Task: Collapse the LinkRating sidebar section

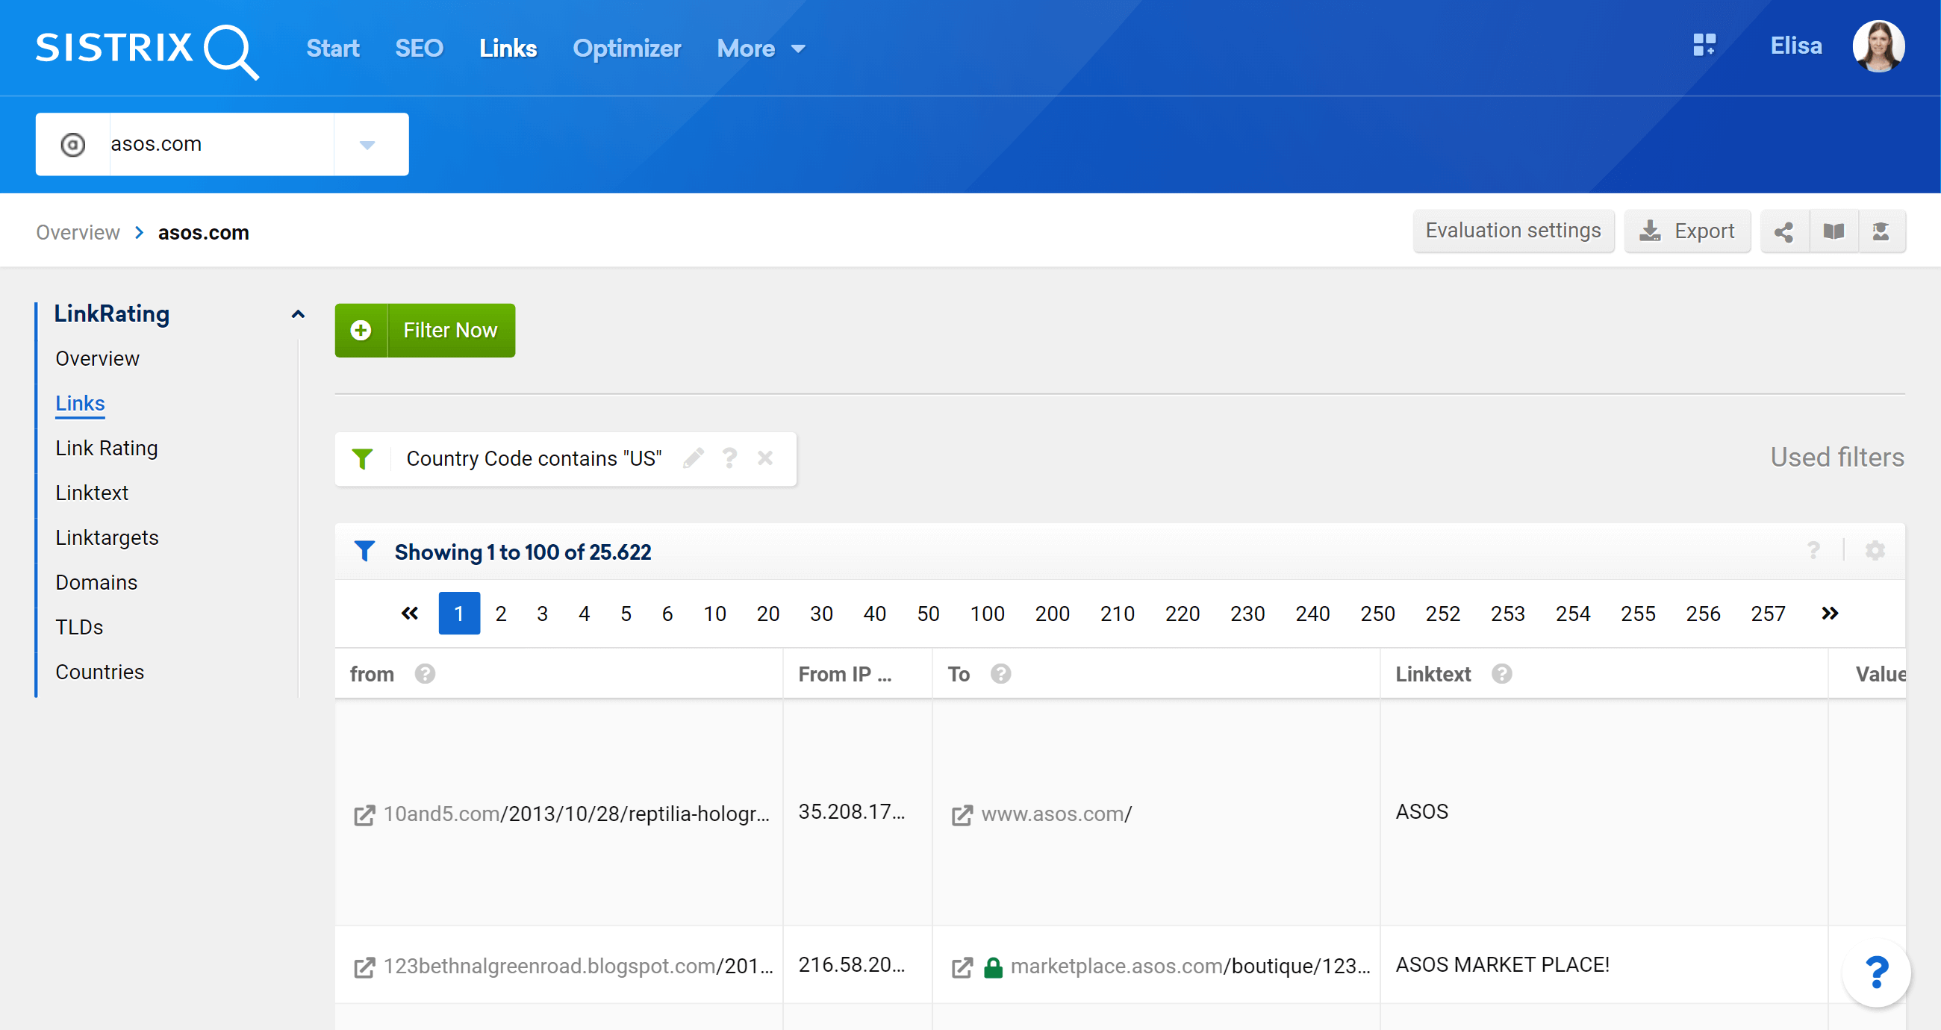Action: [298, 314]
